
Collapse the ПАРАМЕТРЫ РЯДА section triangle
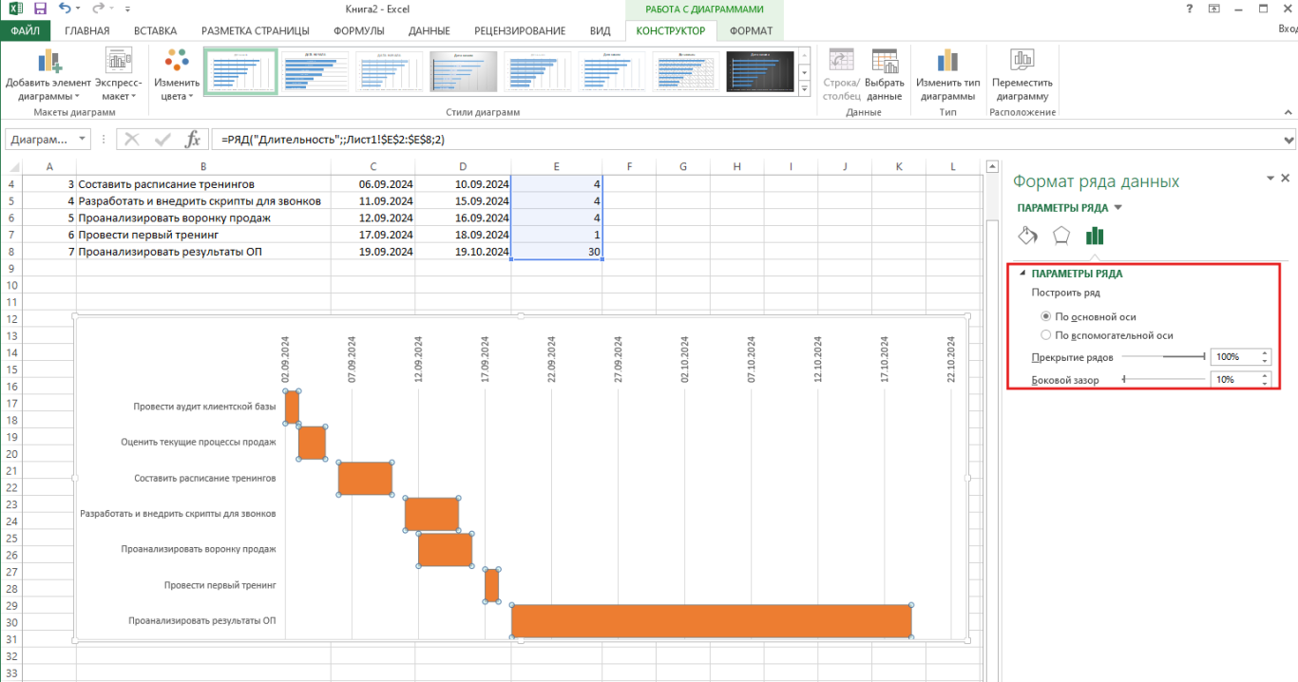[1022, 274]
